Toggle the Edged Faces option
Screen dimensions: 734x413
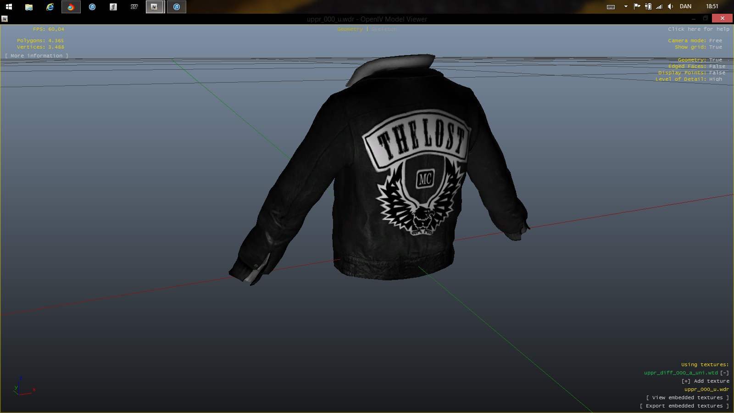(x=697, y=67)
